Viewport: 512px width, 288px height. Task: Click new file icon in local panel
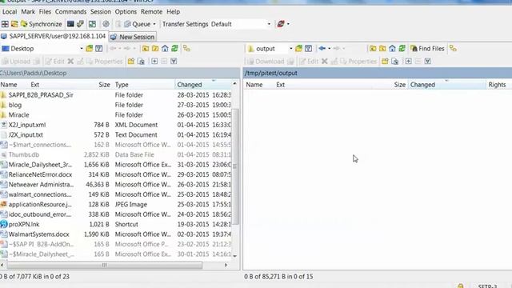coord(141,62)
